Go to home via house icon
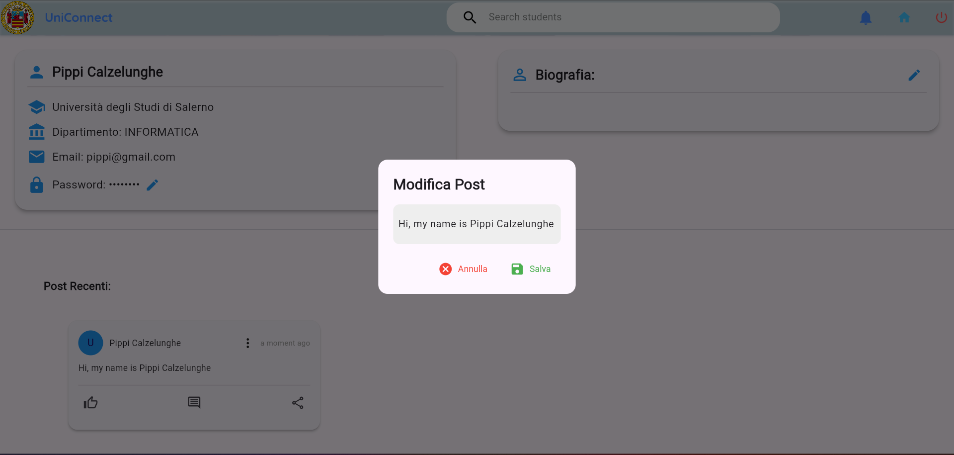954x455 pixels. click(x=904, y=18)
